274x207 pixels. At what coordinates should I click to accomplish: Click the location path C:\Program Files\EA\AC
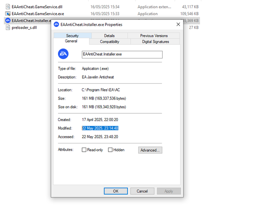pos(101,90)
